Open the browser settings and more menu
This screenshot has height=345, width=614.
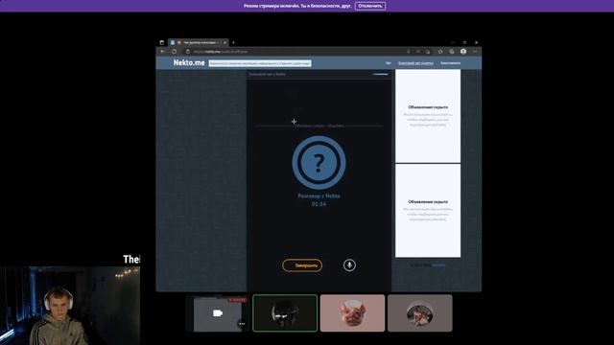tap(475, 51)
